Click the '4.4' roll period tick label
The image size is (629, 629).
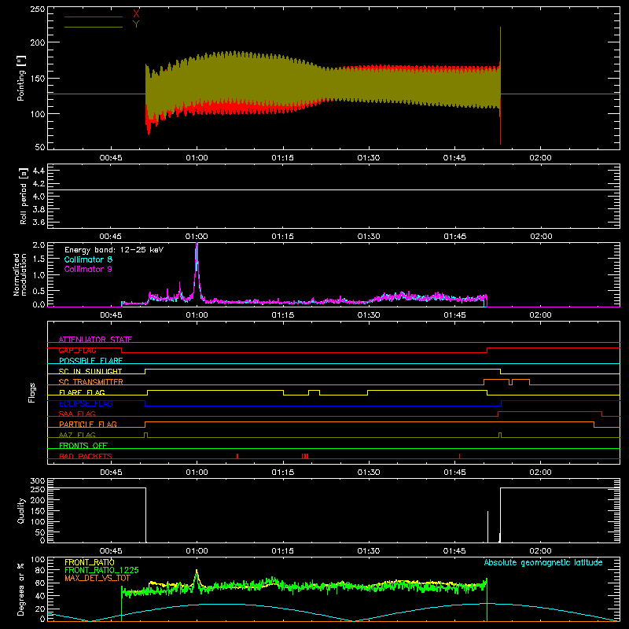38,171
